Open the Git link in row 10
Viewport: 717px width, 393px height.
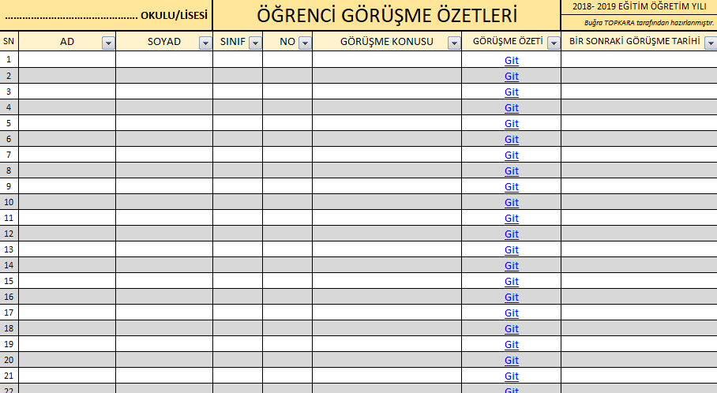(512, 202)
